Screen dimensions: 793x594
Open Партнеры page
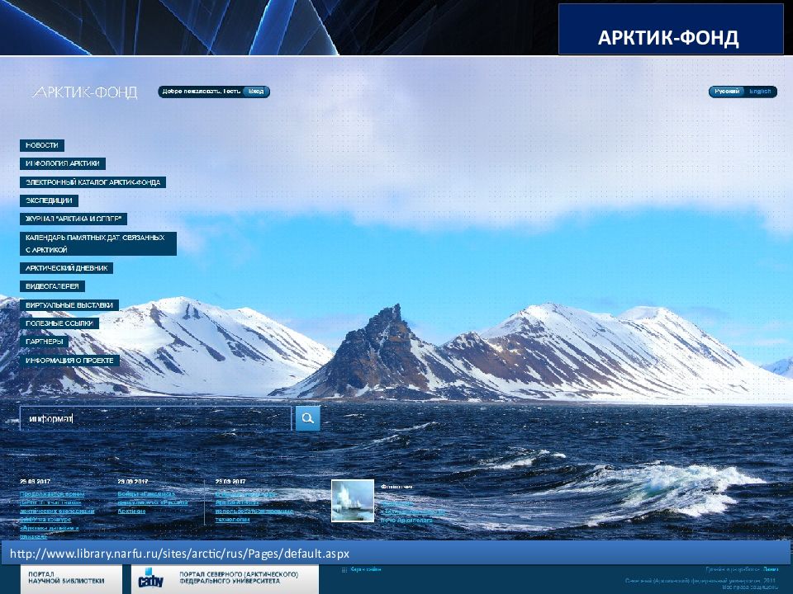click(44, 342)
